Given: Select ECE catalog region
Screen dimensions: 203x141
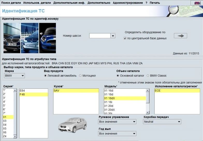Looking at the screenshot, I should (x=177, y=91).
